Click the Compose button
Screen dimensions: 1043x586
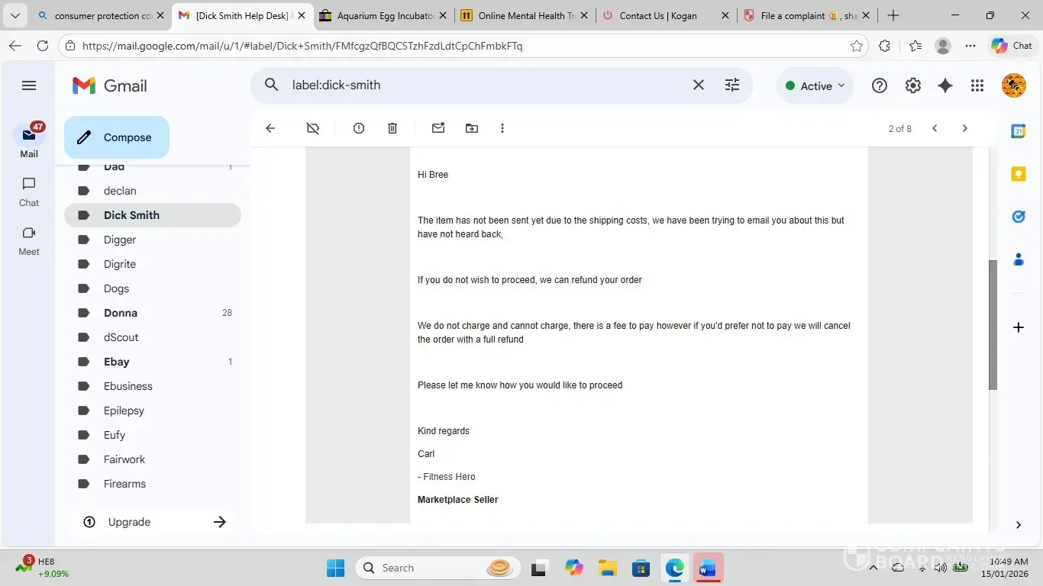(x=117, y=137)
